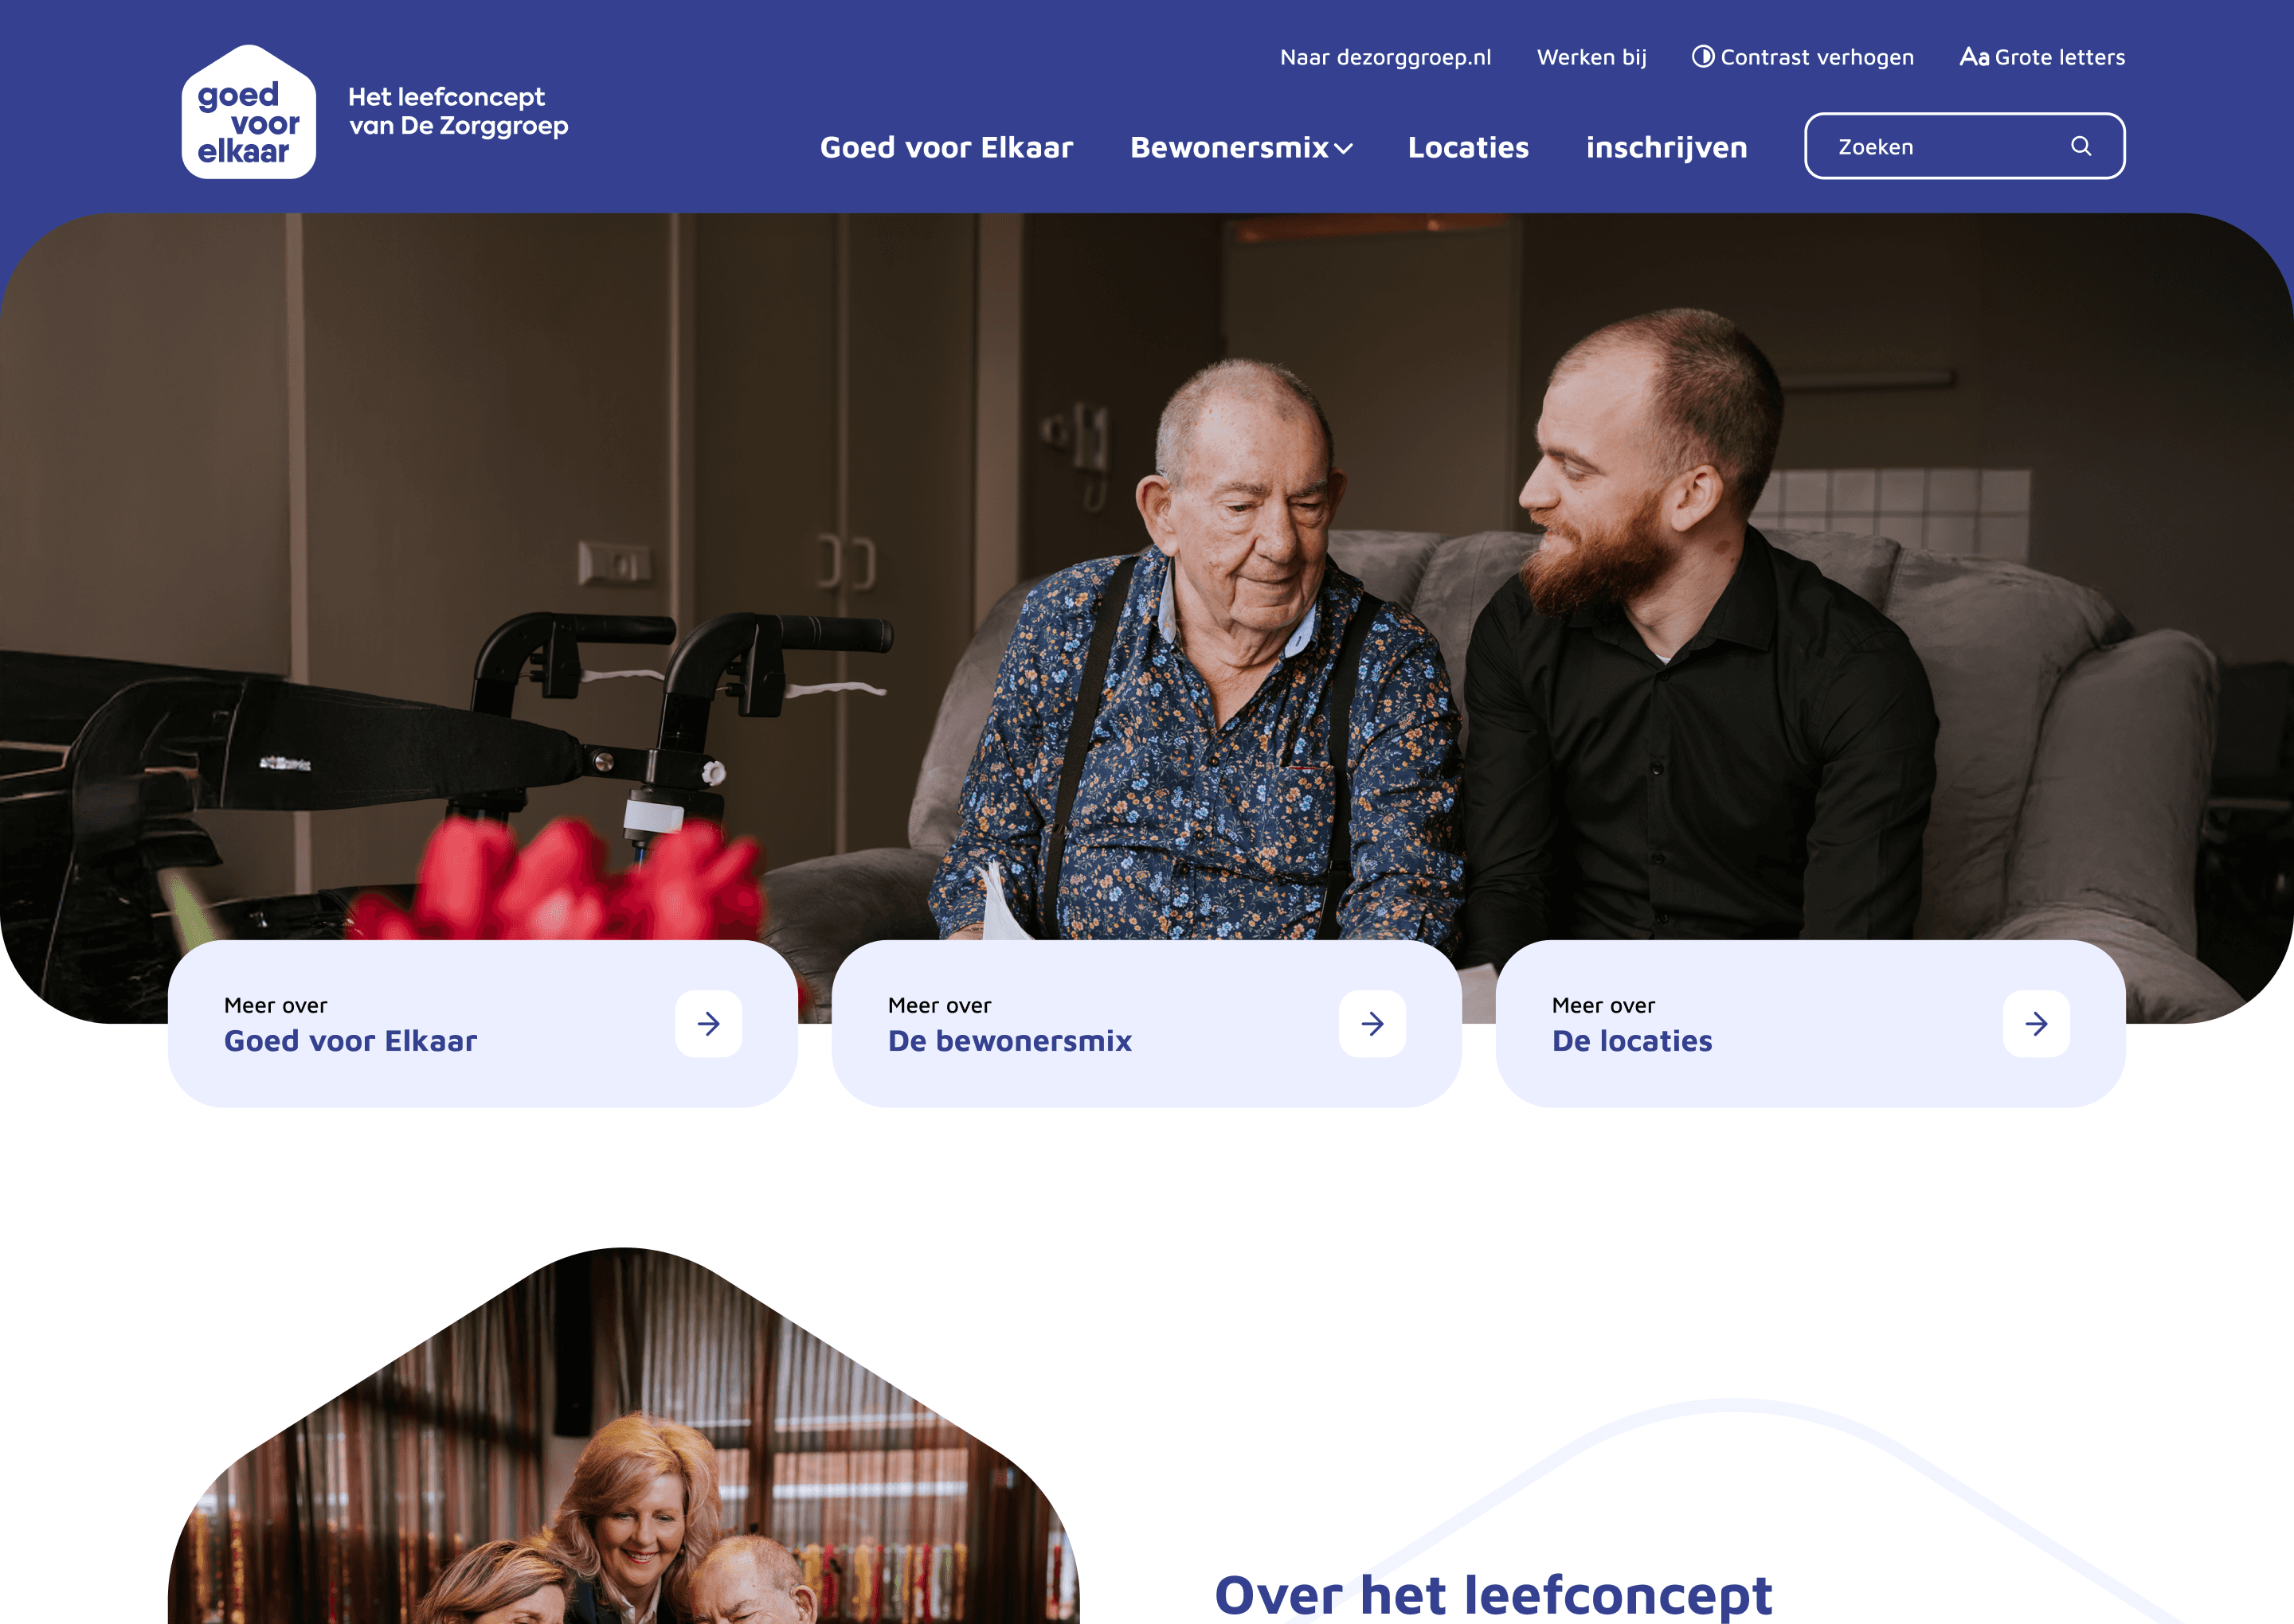Open the Bewonersmix menu
Screen dimensions: 2294x1624
tap(1242, 147)
